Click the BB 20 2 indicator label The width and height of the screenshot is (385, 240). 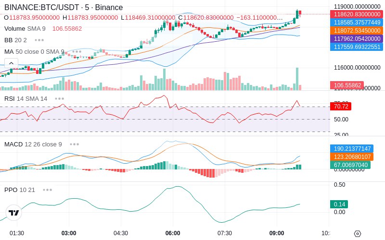[x=15, y=40]
